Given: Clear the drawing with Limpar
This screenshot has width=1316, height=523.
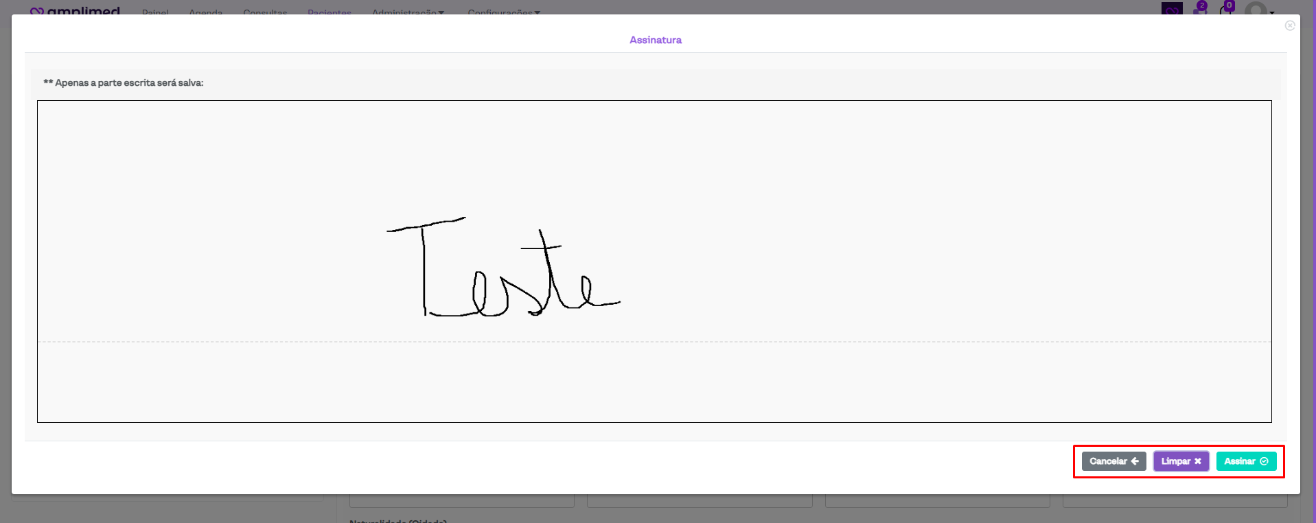Looking at the screenshot, I should (1180, 461).
